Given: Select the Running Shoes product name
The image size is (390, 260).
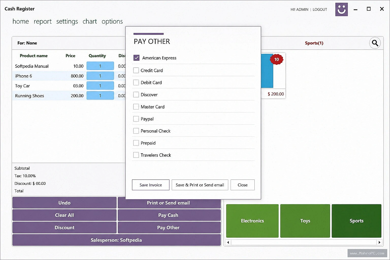Looking at the screenshot, I should point(29,96).
